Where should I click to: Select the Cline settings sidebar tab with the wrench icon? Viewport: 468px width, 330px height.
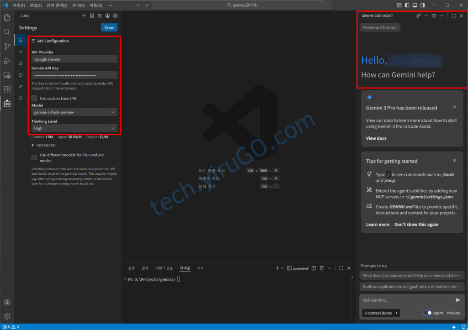tap(21, 86)
